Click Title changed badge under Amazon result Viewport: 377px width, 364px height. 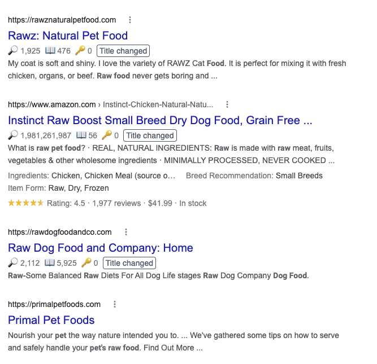150,135
